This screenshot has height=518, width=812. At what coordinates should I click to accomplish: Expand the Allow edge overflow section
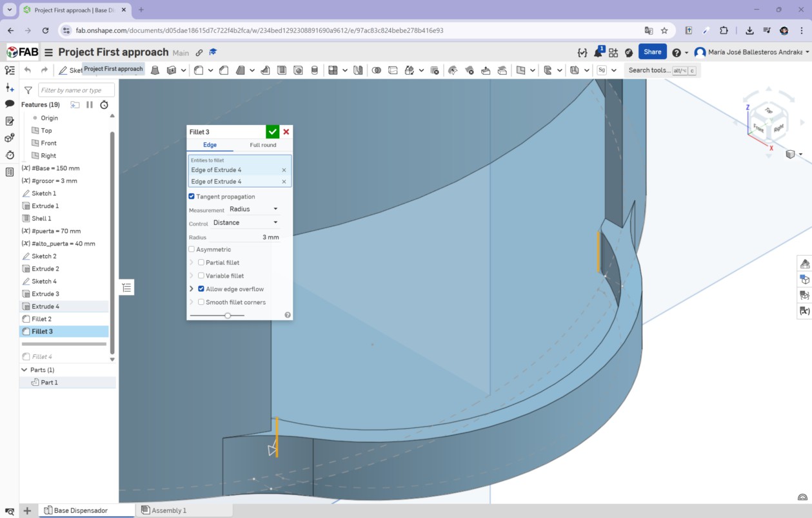pyautogui.click(x=192, y=289)
